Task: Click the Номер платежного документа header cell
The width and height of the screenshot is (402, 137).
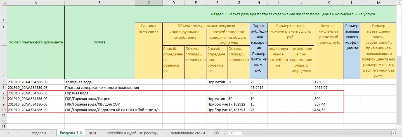Action: (36, 42)
